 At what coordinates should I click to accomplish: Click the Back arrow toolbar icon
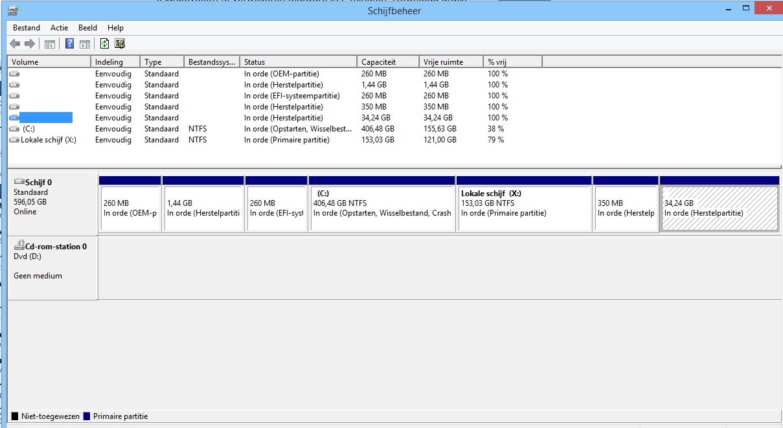click(15, 44)
